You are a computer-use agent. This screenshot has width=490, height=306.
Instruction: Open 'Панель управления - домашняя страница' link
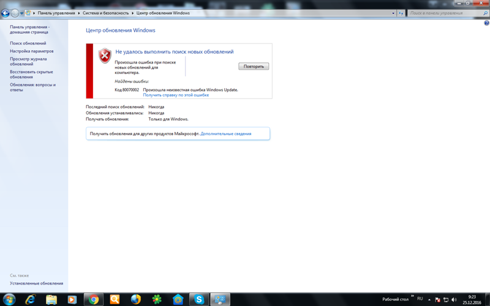coord(29,29)
